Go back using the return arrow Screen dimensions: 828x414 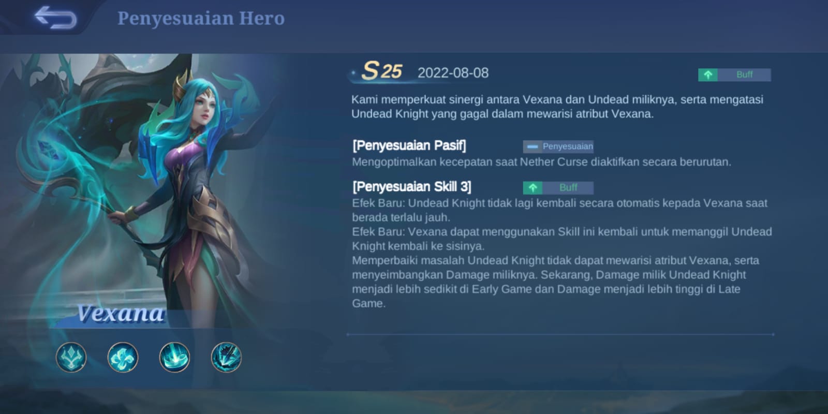point(55,18)
